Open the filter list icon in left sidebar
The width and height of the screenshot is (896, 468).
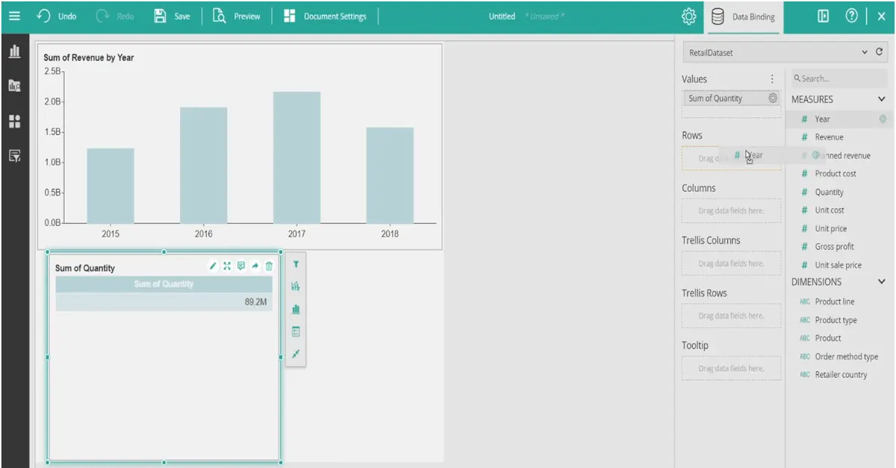(14, 155)
